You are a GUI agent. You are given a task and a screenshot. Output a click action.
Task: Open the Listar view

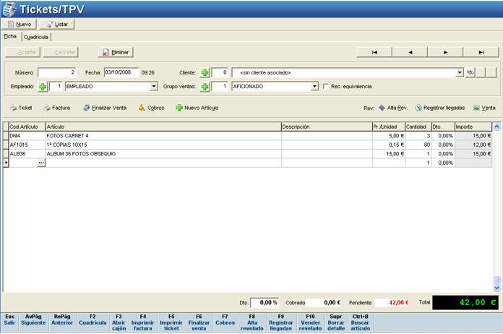[x=57, y=25]
